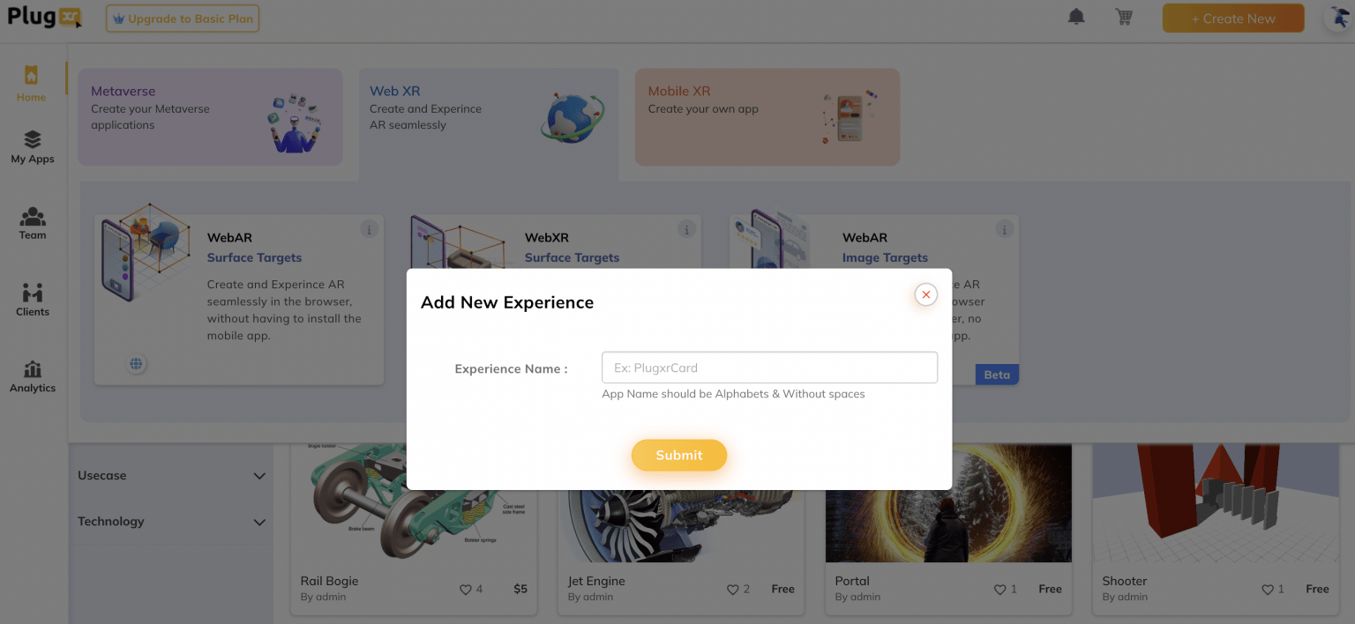Like the Jet Engine experience
This screenshot has height=624, width=1355.
(733, 589)
